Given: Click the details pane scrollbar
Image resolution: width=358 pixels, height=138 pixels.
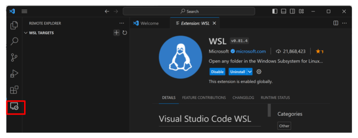Looking at the screenshot, I should (269, 110).
